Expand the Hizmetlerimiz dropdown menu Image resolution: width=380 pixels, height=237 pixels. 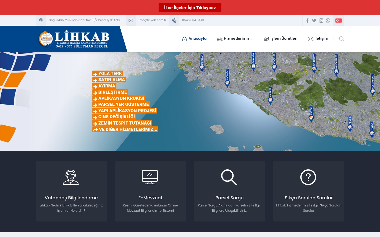coord(235,39)
